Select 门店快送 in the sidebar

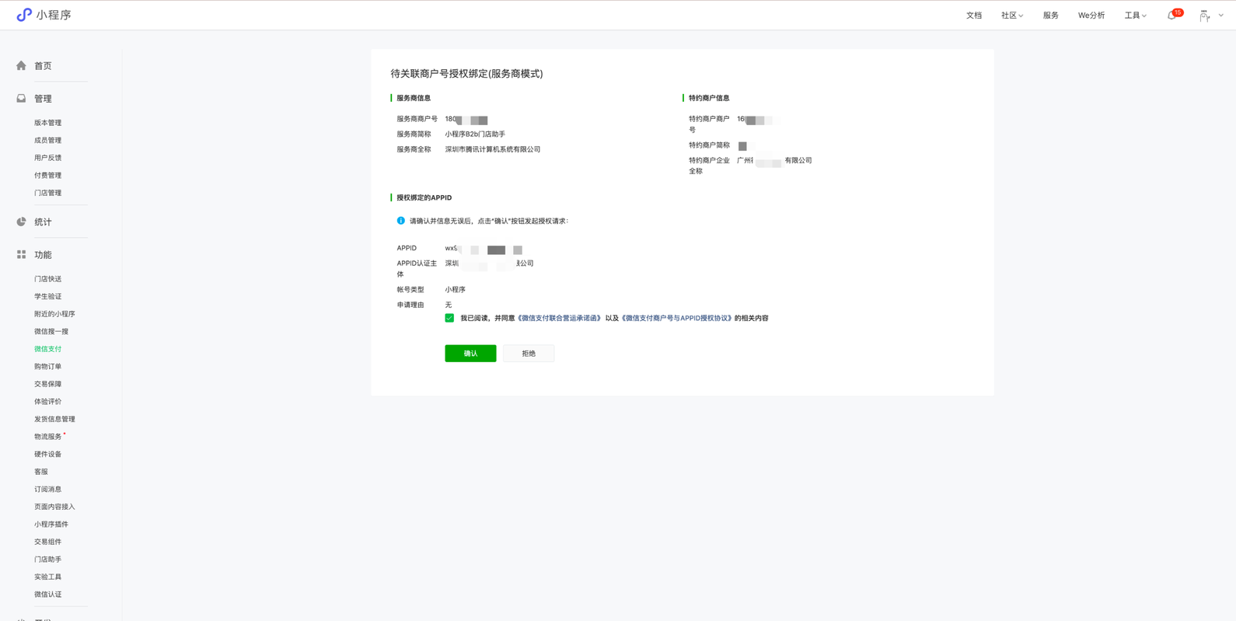point(47,279)
